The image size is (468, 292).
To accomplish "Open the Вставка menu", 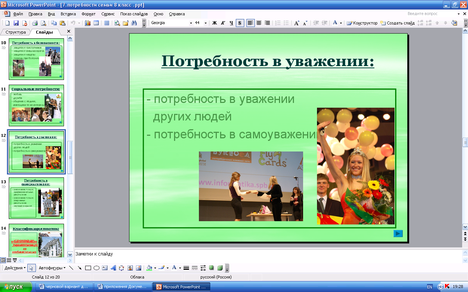I will pos(68,14).
